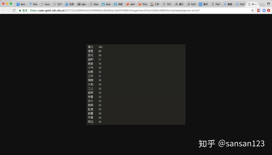The image size is (272, 155).
Task: Switch to the local tab
Action: click(46, 4)
